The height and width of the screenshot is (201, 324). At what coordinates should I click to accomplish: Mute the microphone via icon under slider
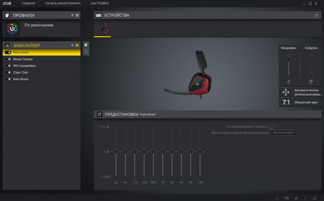tap(288, 81)
